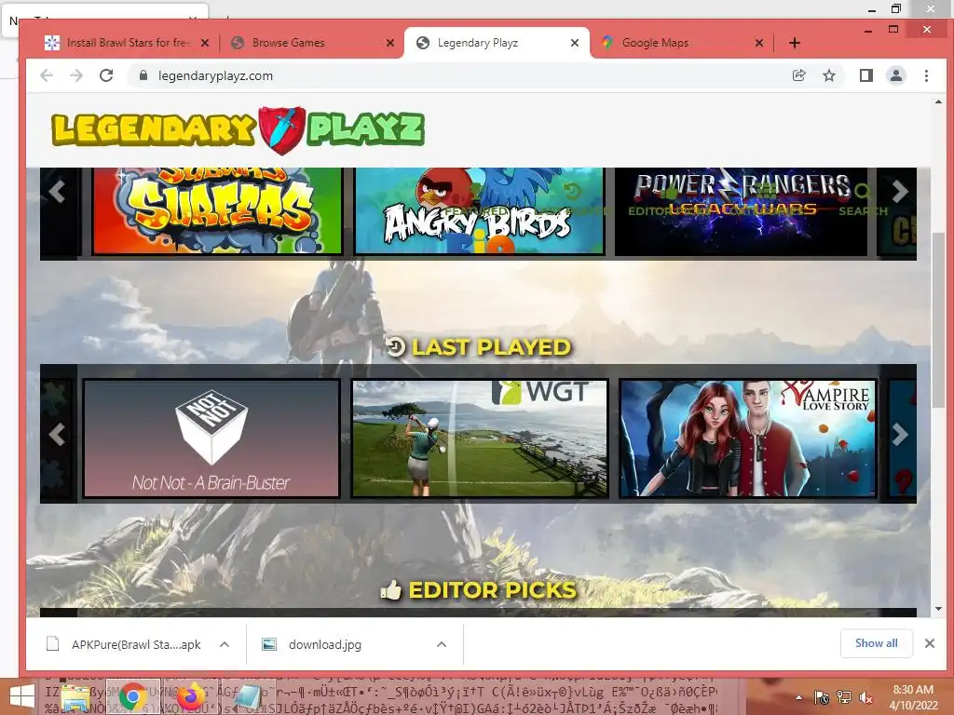Expand options for the APKPure apk download
The image size is (954, 715).
point(225,644)
